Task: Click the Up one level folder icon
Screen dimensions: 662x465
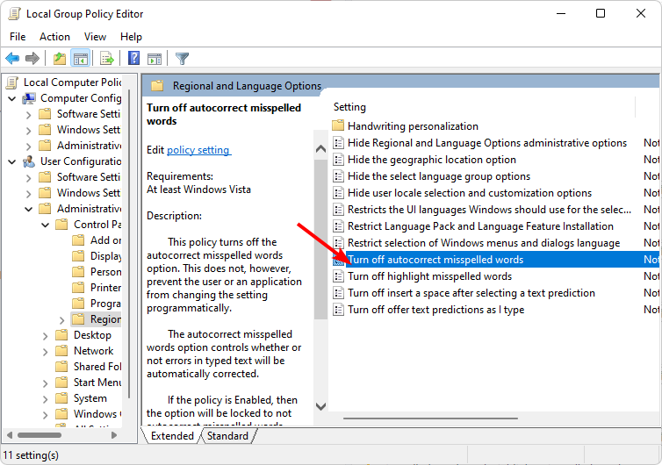Action: click(60, 58)
